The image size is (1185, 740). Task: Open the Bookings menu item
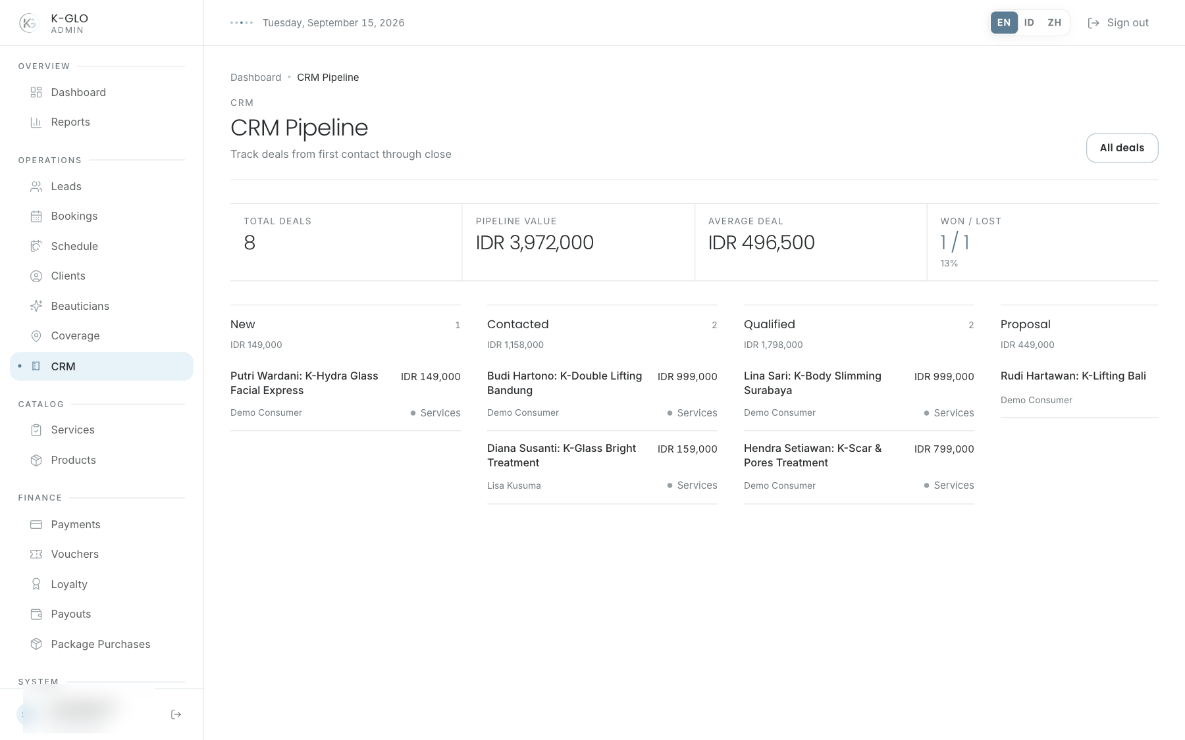point(101,216)
